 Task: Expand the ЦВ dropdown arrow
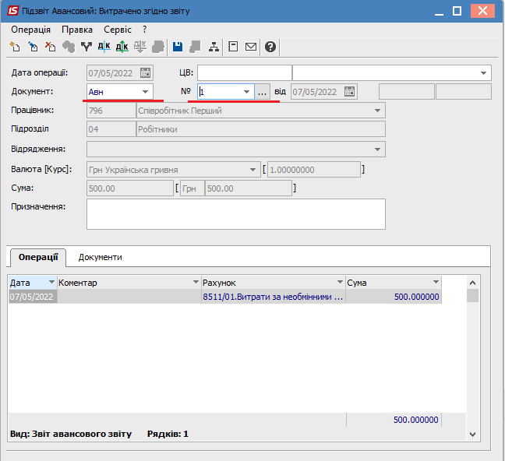483,73
